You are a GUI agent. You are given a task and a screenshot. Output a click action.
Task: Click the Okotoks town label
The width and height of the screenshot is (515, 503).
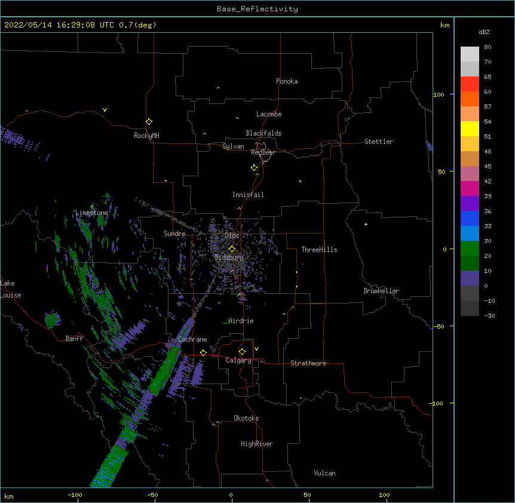click(x=246, y=418)
